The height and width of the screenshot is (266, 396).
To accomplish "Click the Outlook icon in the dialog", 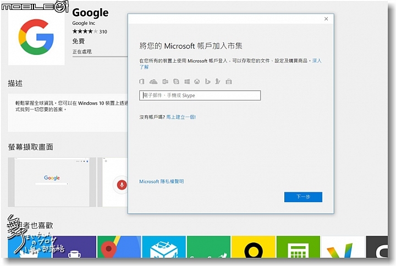I will (165, 81).
